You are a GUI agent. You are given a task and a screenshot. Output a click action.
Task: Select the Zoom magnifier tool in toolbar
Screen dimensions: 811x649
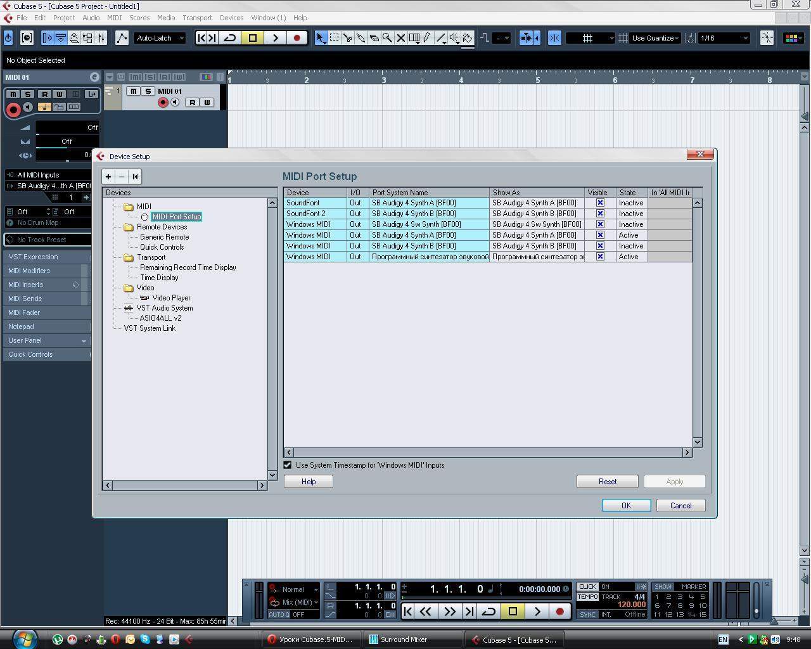[387, 38]
